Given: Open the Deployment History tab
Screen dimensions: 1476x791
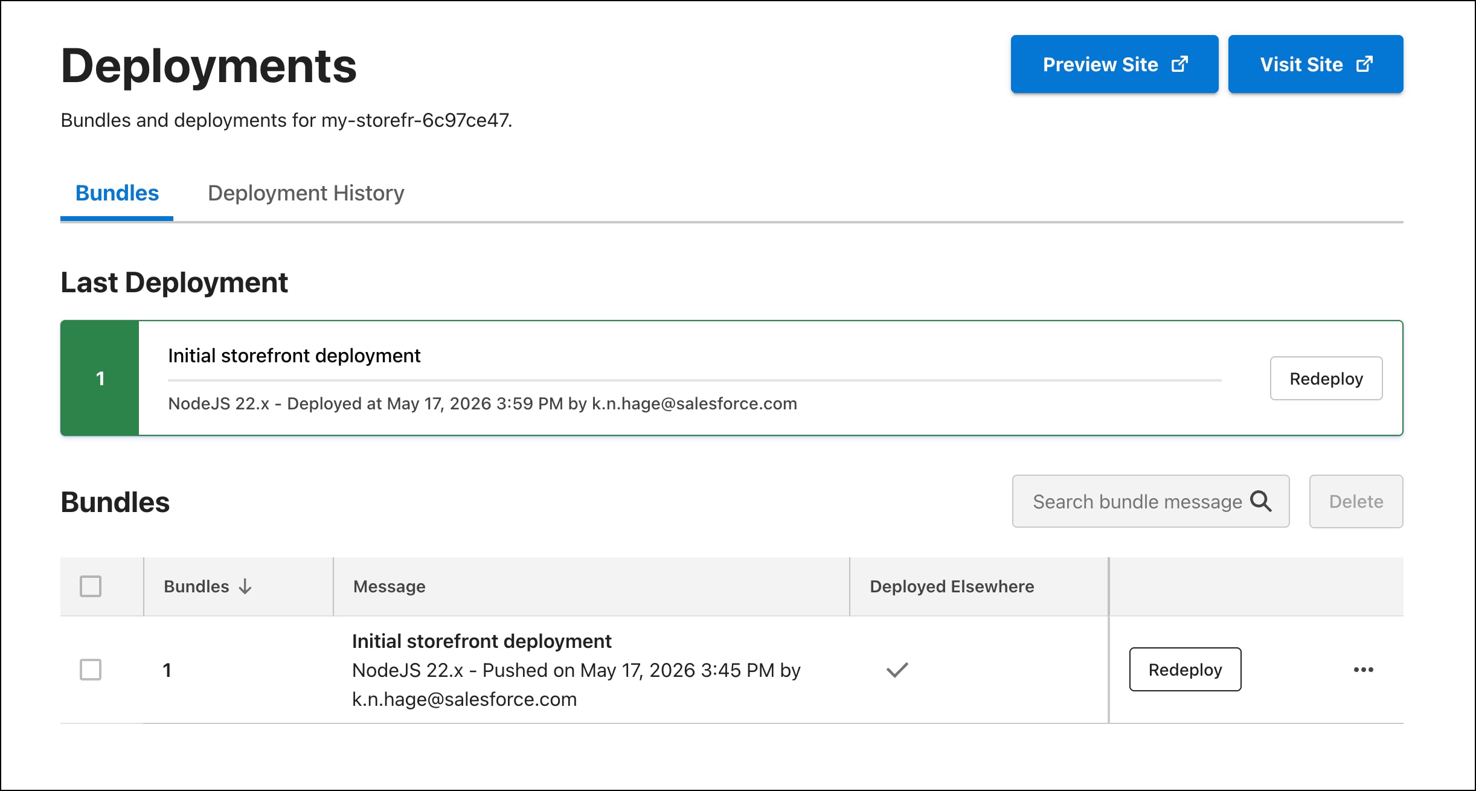Looking at the screenshot, I should pos(306,193).
